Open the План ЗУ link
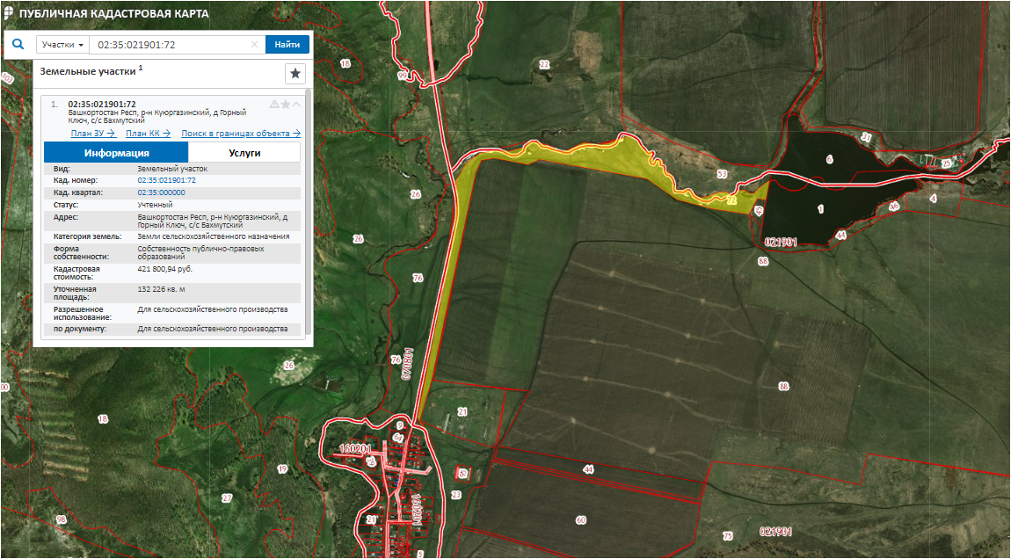Viewport: 1011px width, 559px height. [93, 134]
